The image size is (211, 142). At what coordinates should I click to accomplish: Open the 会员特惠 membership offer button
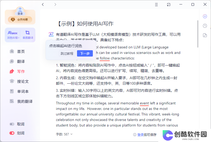(x=20, y=20)
